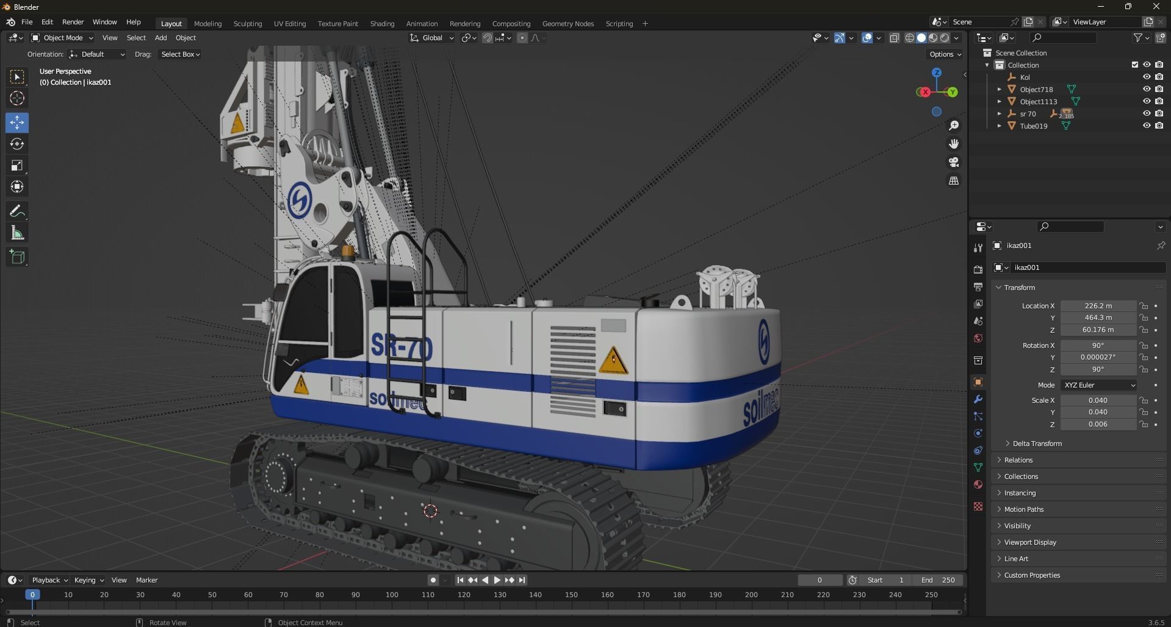The width and height of the screenshot is (1171, 627).
Task: Uncheck Collection exclude checkbox
Action: point(1135,65)
